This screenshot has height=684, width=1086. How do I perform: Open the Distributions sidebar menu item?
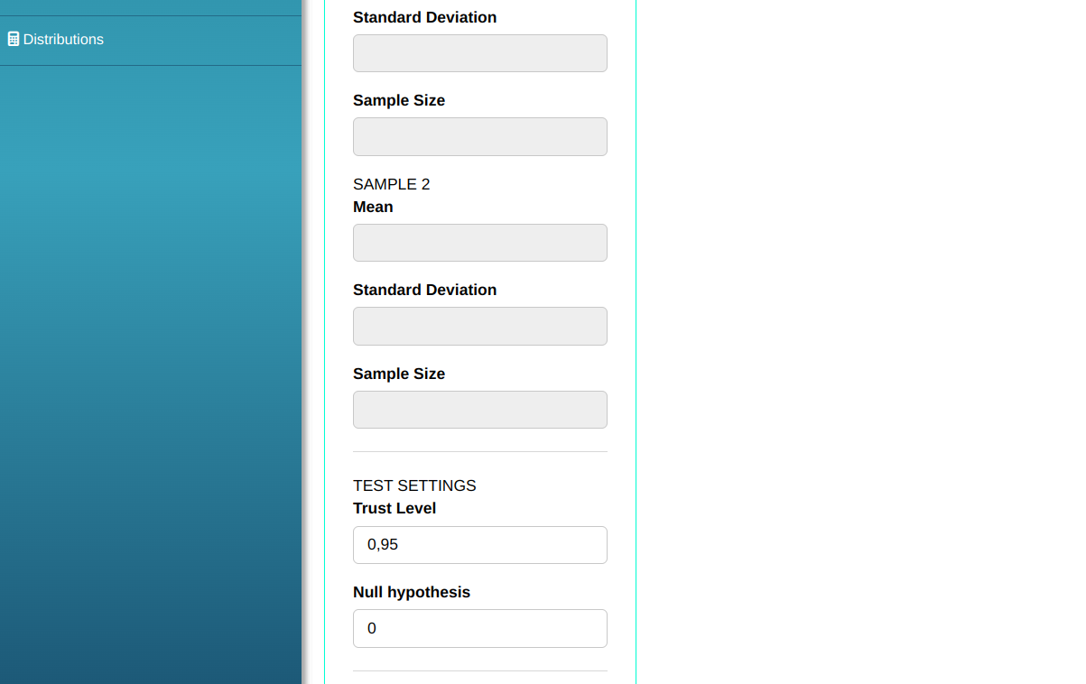coord(63,40)
